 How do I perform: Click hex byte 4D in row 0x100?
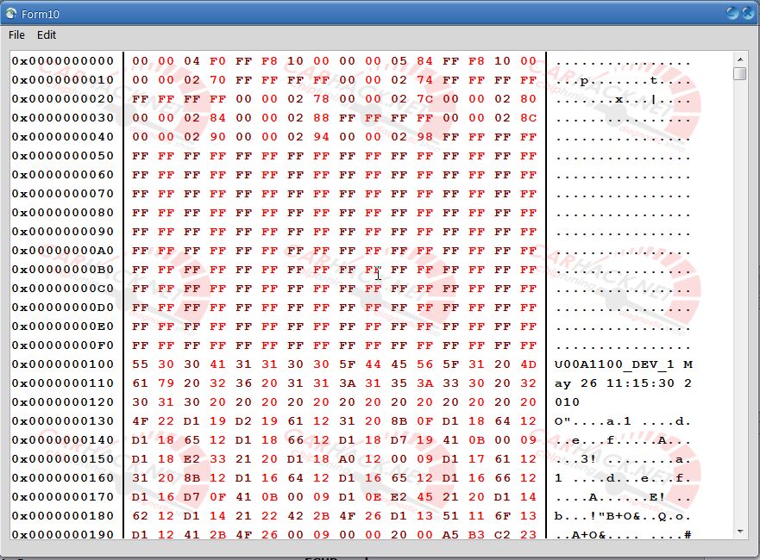click(528, 364)
